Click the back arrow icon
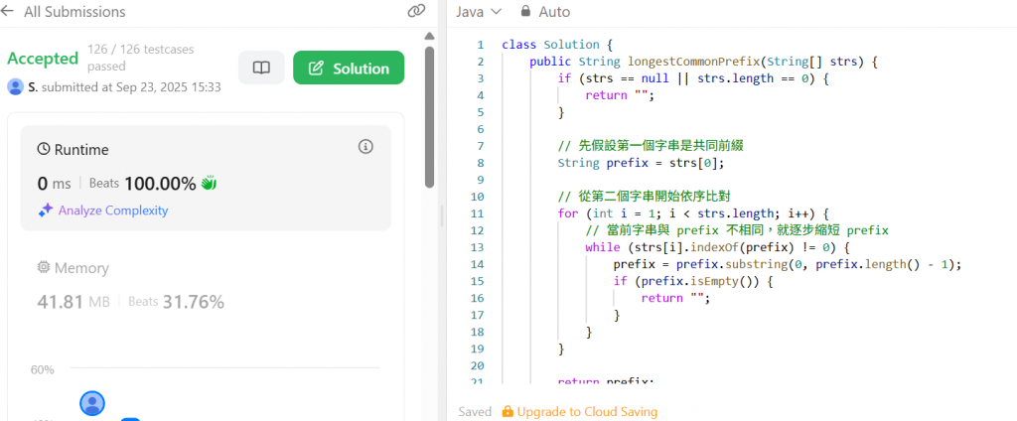Screen dimensions: 1017x421 7,12
